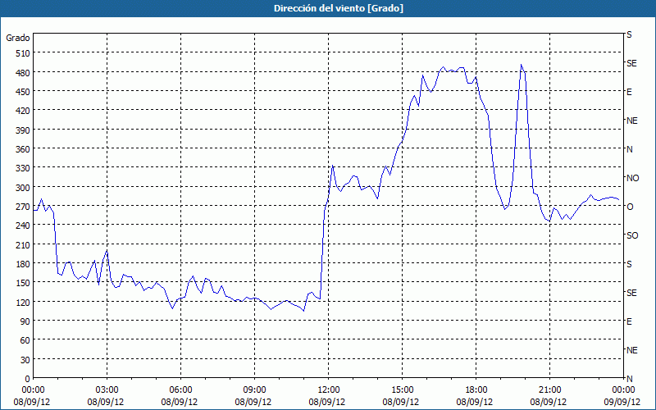Click the 60 degree axis label
This screenshot has height=410, width=656.
[x=25, y=340]
